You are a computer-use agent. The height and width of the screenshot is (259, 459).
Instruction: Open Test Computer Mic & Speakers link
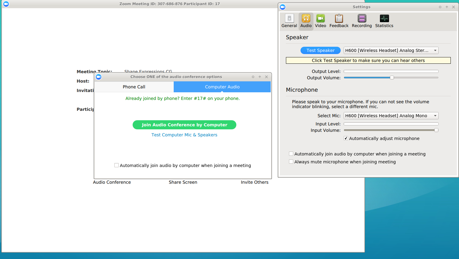point(184,135)
